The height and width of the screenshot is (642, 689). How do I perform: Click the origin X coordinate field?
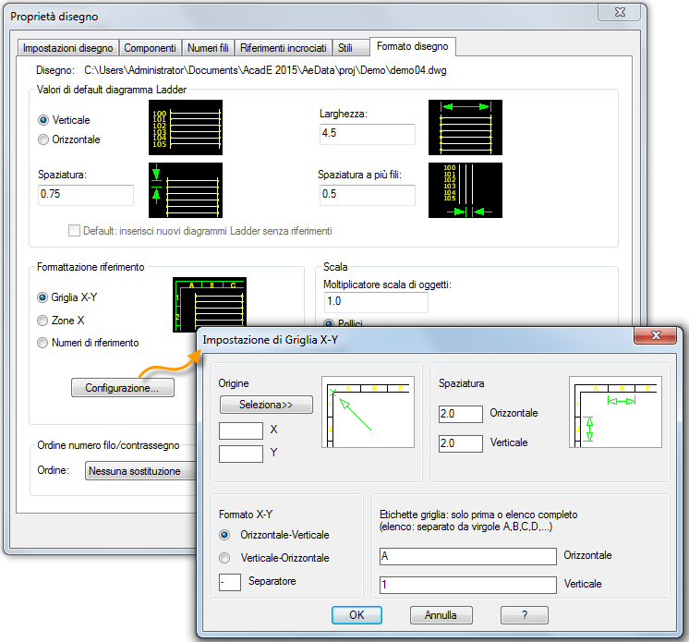[241, 430]
